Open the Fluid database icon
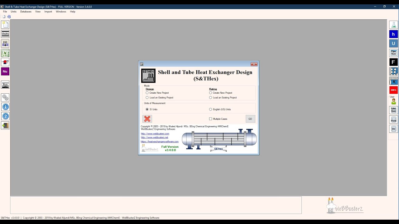The width and height of the screenshot is (399, 224). pos(393,119)
